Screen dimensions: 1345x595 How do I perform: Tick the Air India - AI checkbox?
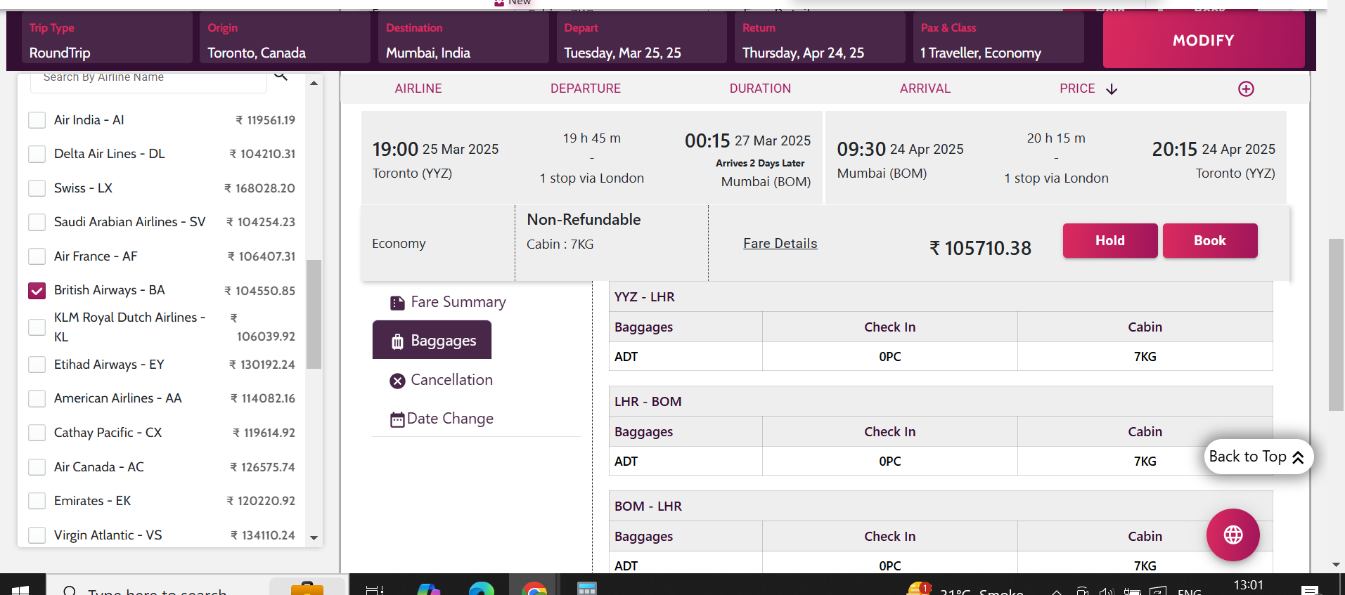point(37,120)
